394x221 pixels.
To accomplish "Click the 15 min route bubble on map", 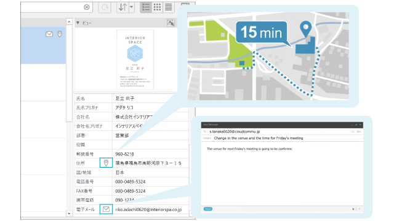I will click(261, 32).
